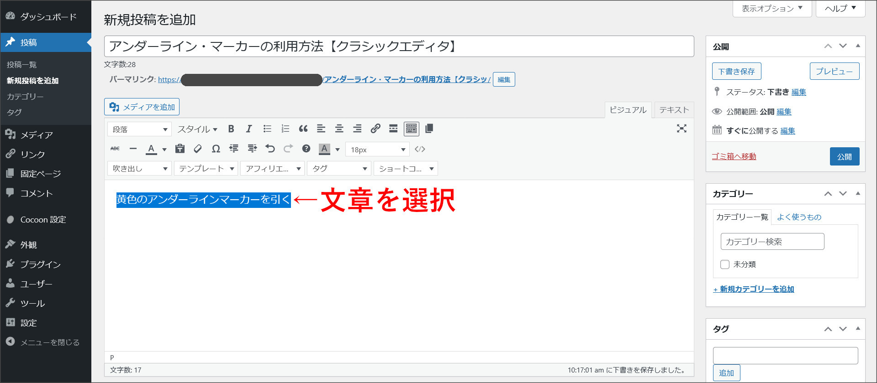Open the ショートコード dropdown
The image size is (877, 383).
point(406,169)
